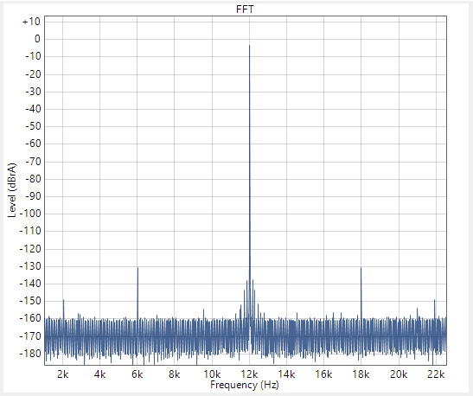473x396 pixels.
Task: Click the 22k frequency tick label
Action: (436, 374)
